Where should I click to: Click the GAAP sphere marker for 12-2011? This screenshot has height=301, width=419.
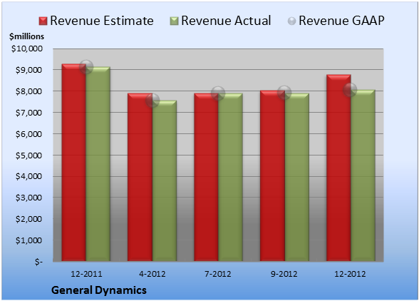(86, 67)
